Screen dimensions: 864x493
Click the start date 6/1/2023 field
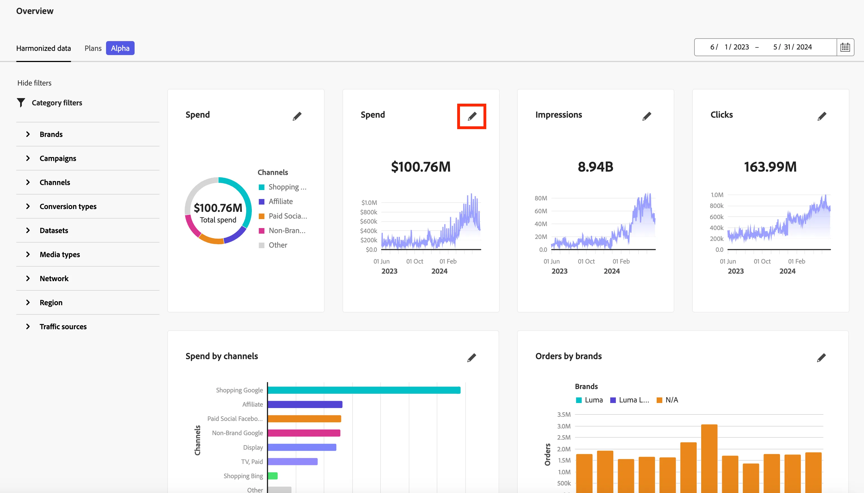[729, 47]
